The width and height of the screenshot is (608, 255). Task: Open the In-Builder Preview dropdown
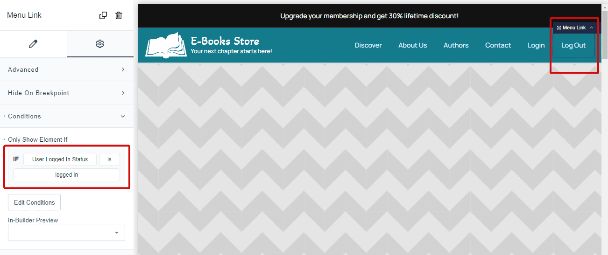coord(66,233)
